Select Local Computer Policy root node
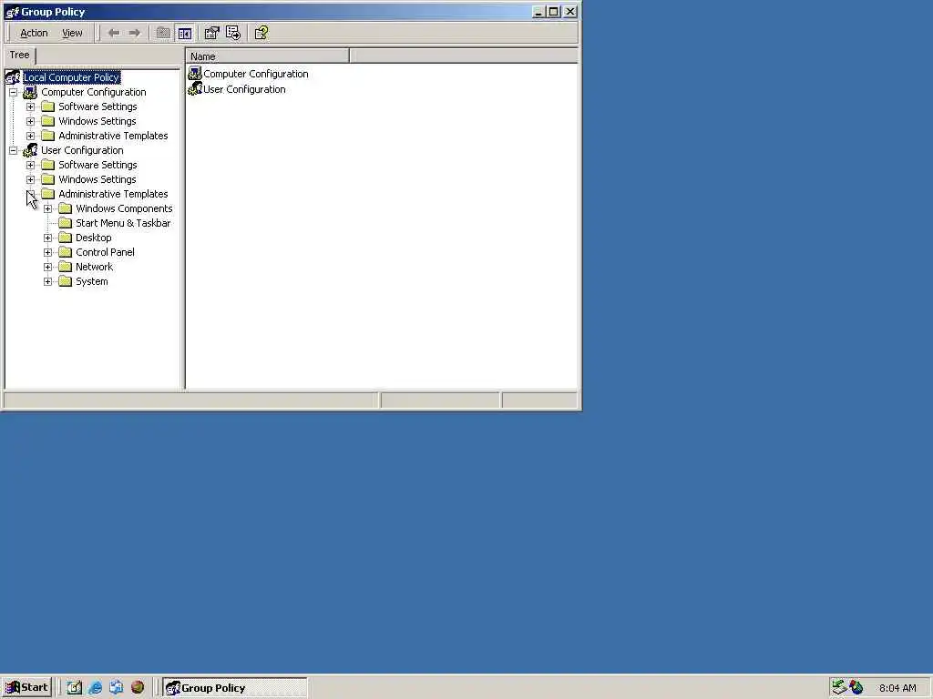Screen dimensions: 933x699 [71, 77]
